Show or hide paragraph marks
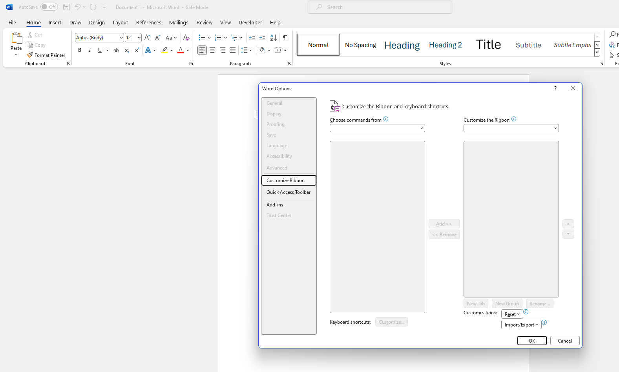619x372 pixels. pyautogui.click(x=285, y=38)
